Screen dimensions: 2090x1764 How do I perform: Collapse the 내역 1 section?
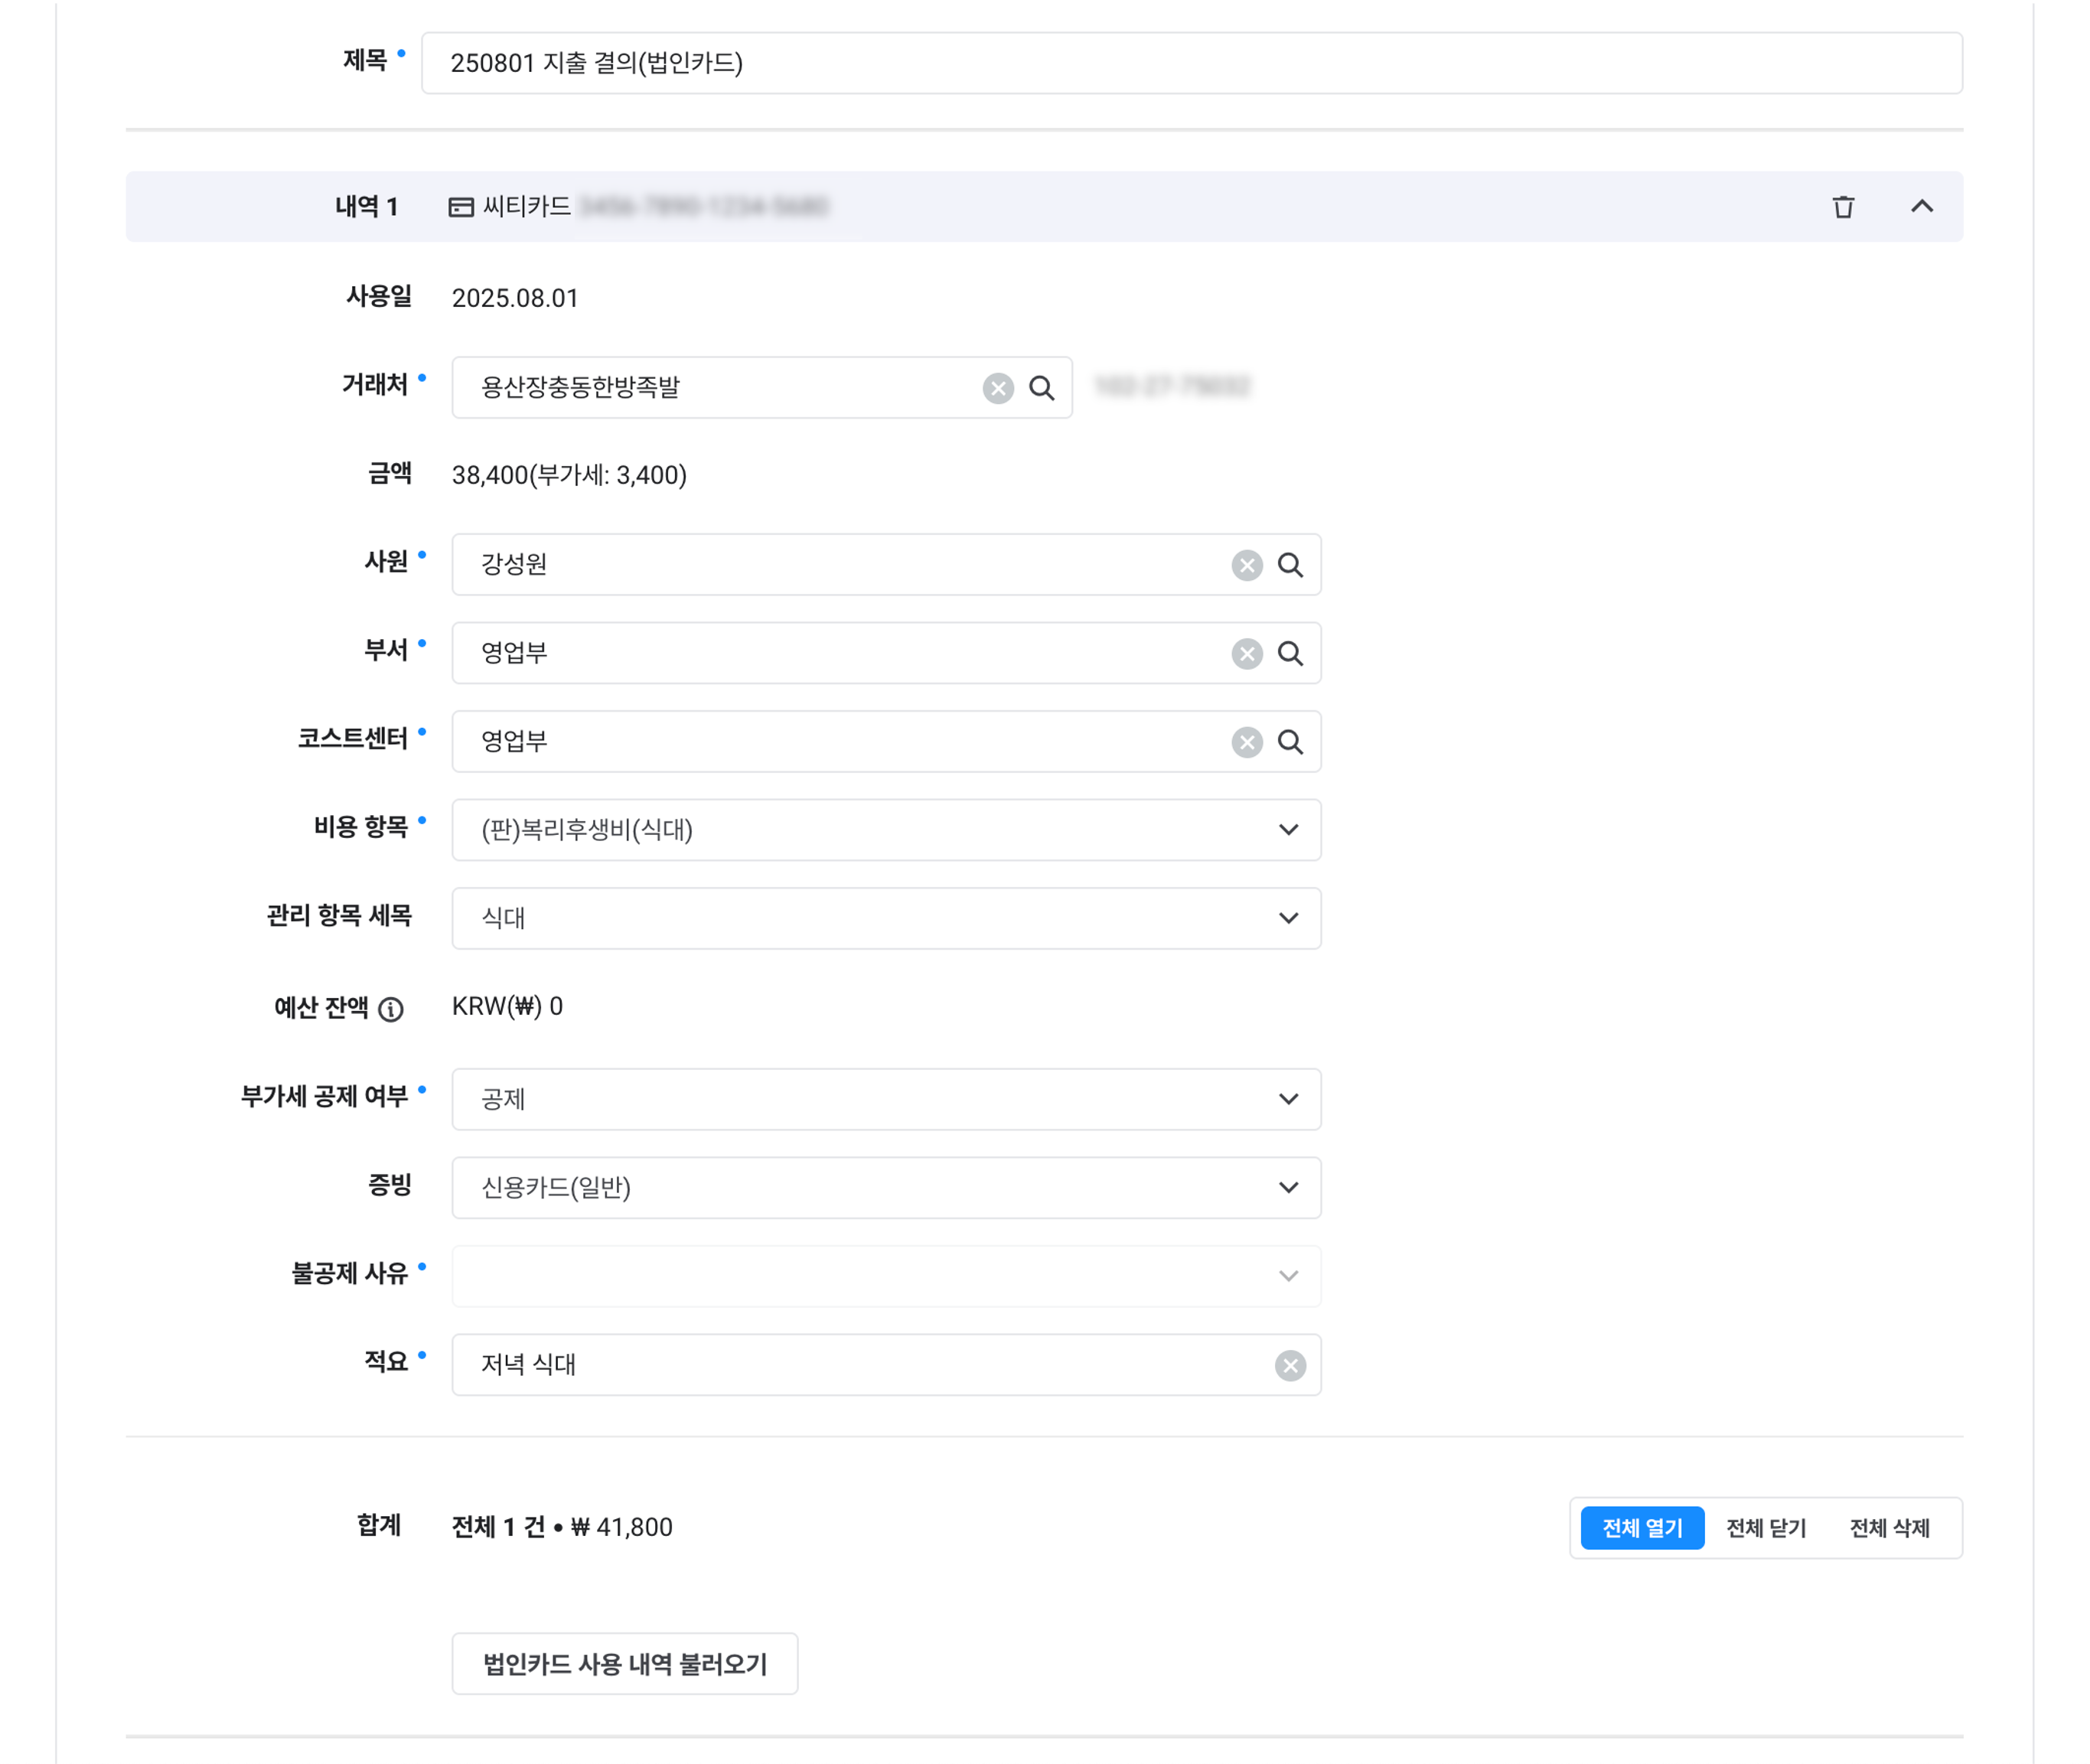(1921, 207)
